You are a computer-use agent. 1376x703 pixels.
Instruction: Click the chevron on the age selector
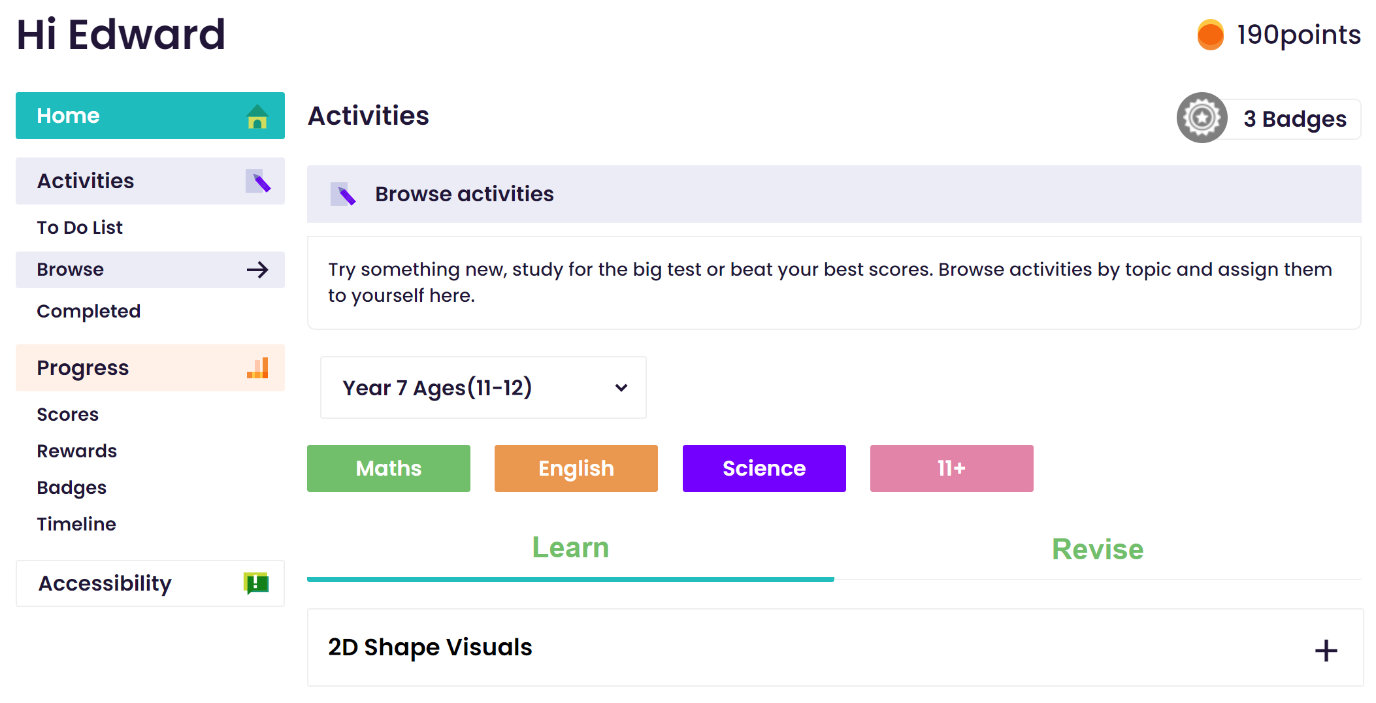point(621,387)
